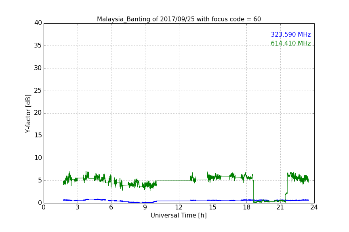This screenshot has width=349, height=232.
Task: Click the plot title 'Malaysia_Banting of 2017/09/25 with focus code = 60'
Action: [x=179, y=19]
